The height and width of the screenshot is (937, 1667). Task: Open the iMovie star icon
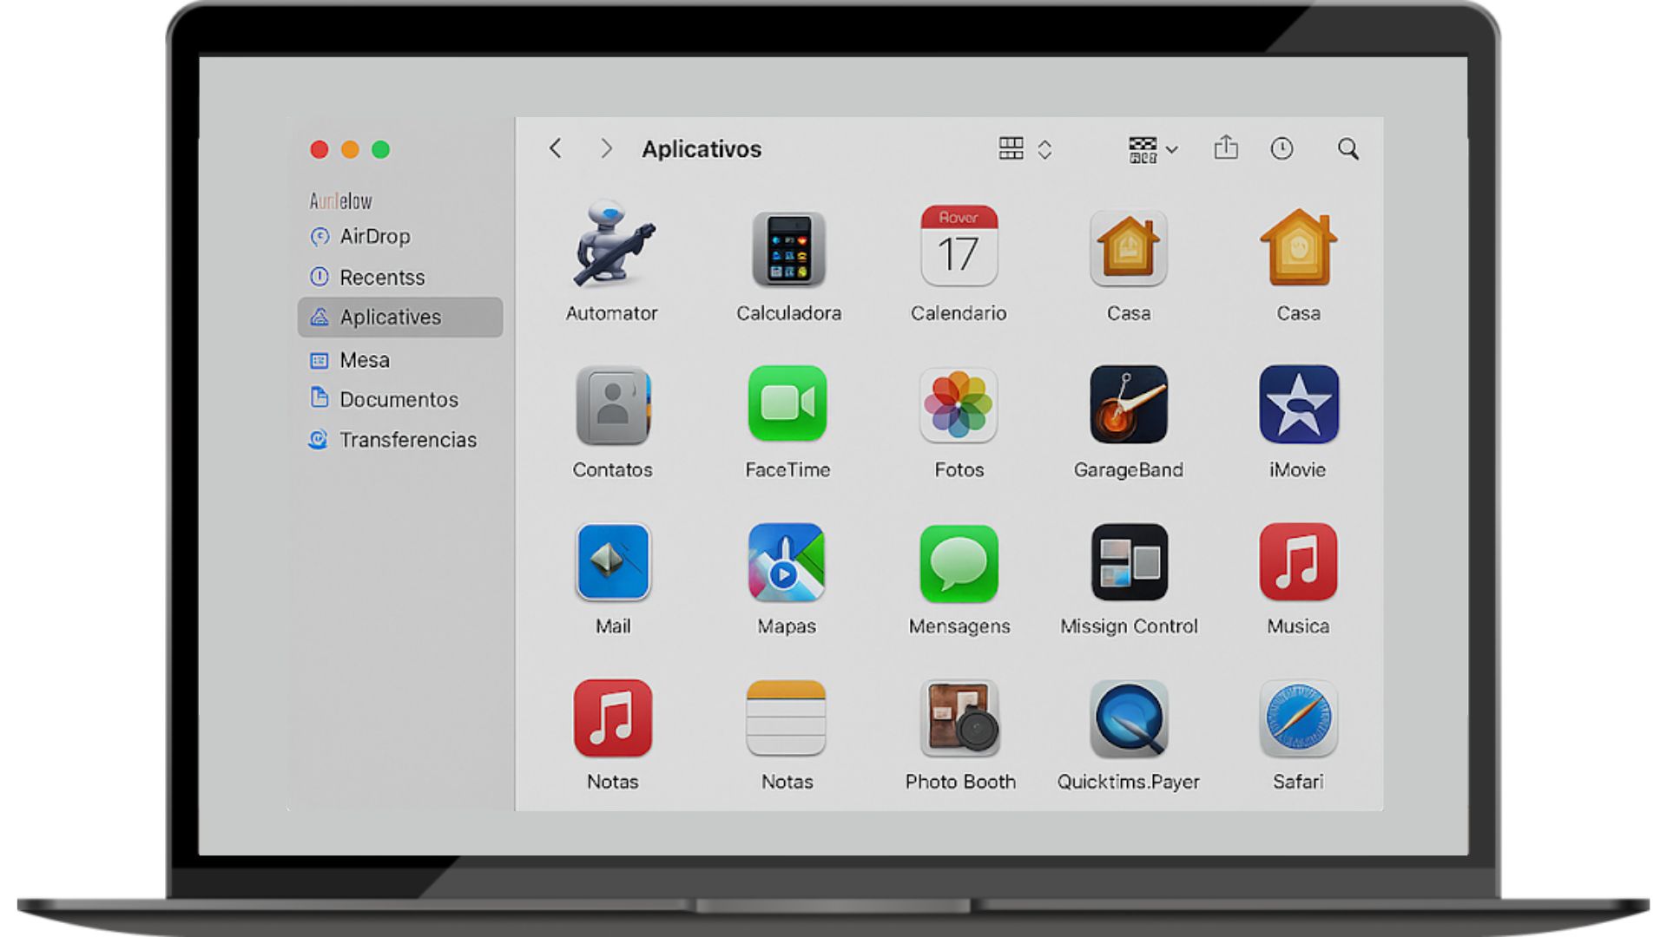coord(1298,404)
